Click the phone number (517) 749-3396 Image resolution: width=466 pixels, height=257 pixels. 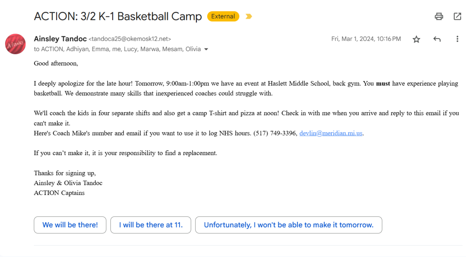click(x=275, y=133)
